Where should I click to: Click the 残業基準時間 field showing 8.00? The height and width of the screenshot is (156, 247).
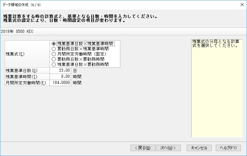pyautogui.click(x=60, y=77)
